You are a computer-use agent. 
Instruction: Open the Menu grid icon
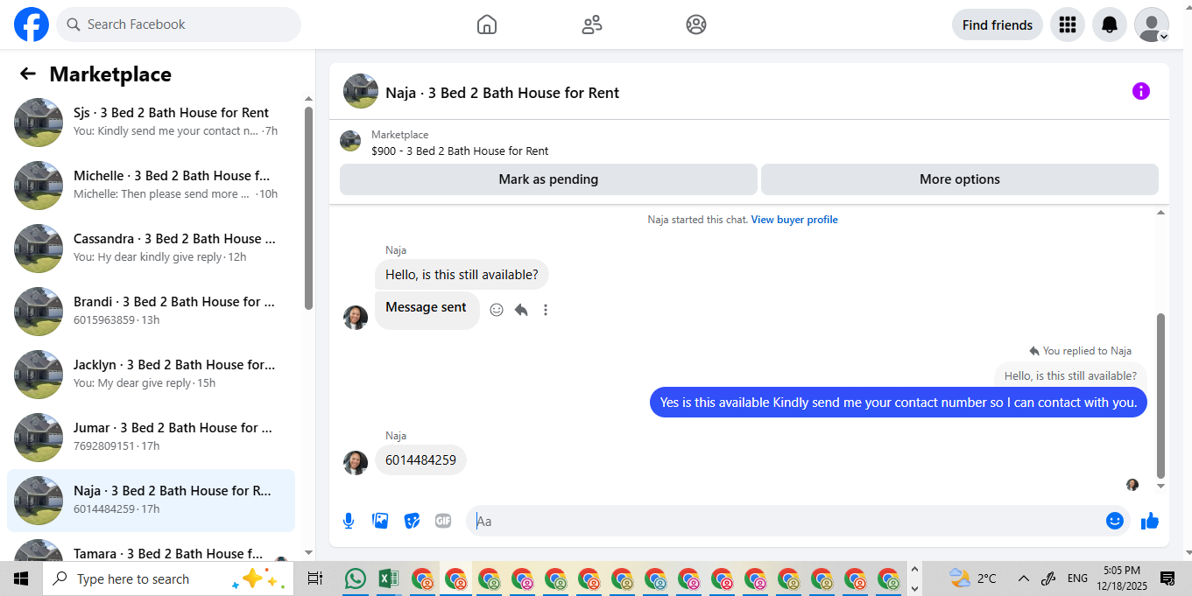pos(1067,25)
